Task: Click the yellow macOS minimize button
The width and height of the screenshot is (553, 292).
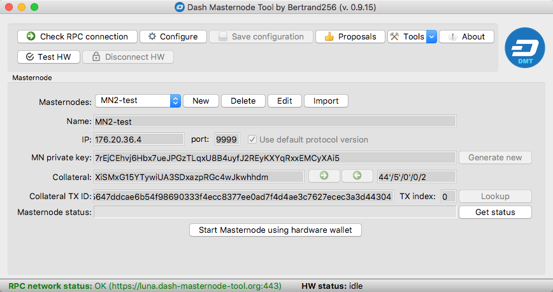Action: coord(22,7)
